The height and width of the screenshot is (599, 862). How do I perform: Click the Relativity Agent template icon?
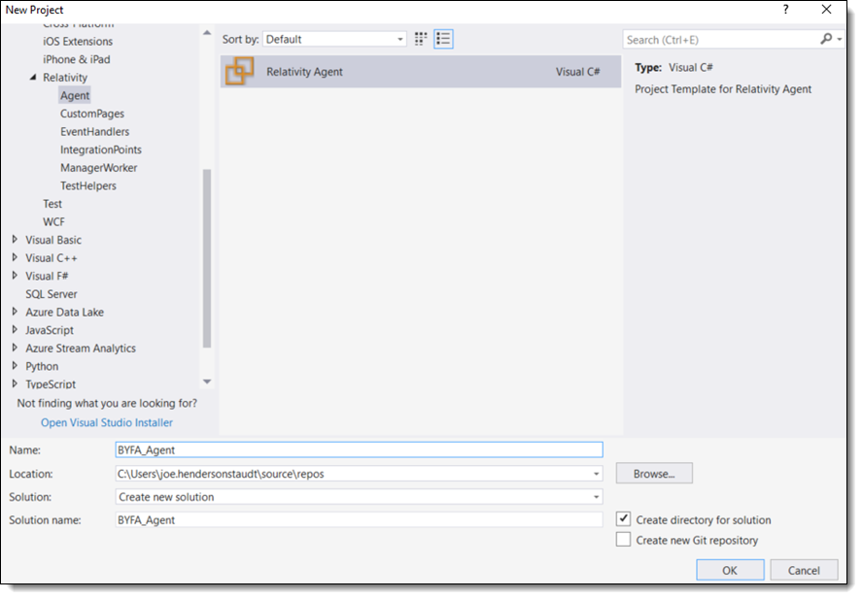[240, 72]
